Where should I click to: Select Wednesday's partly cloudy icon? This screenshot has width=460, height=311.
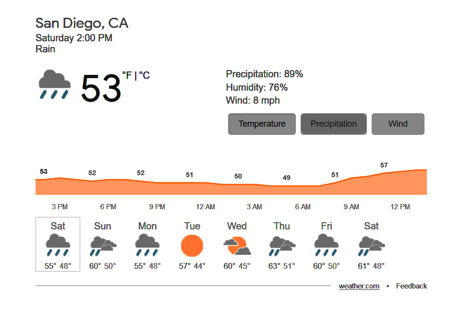[x=237, y=246]
